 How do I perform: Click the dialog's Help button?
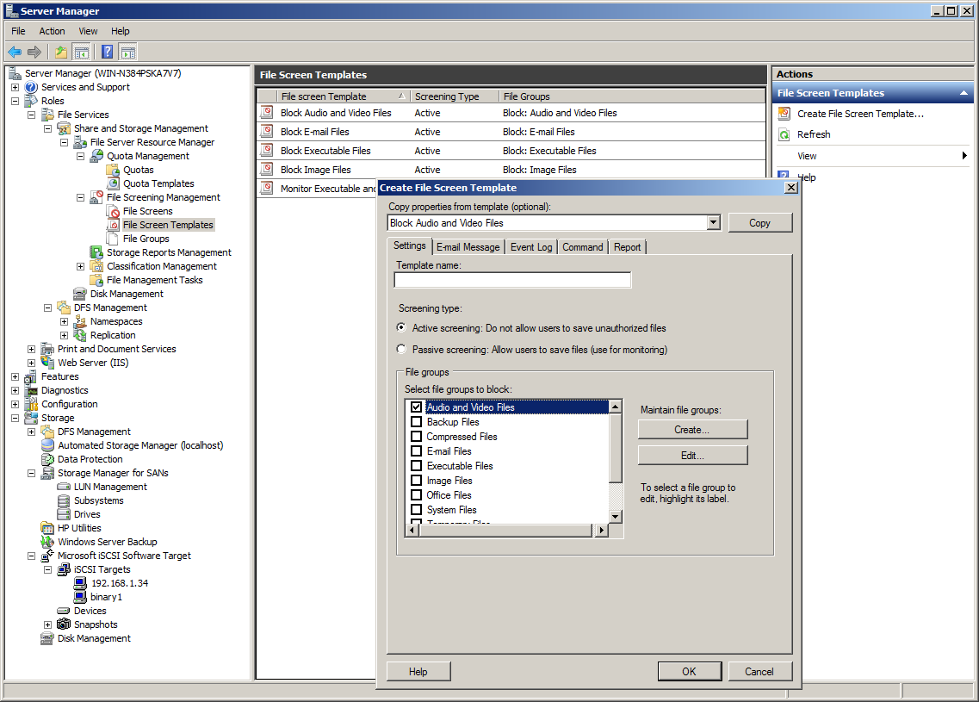[x=418, y=671]
